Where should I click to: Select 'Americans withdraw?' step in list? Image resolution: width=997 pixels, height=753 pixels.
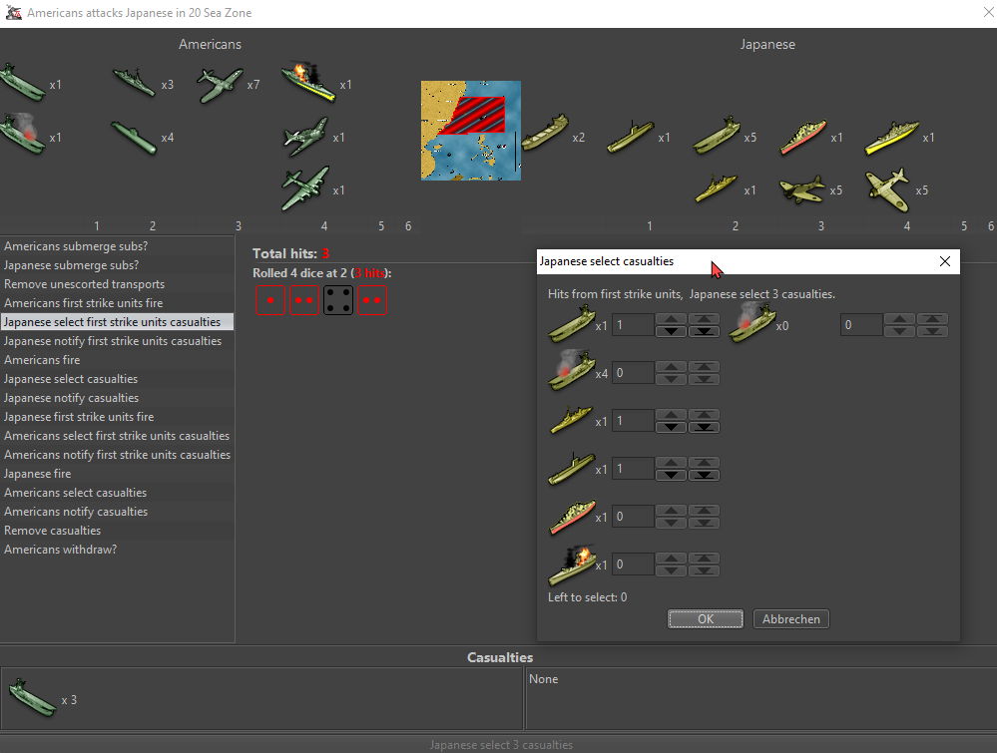tap(60, 550)
